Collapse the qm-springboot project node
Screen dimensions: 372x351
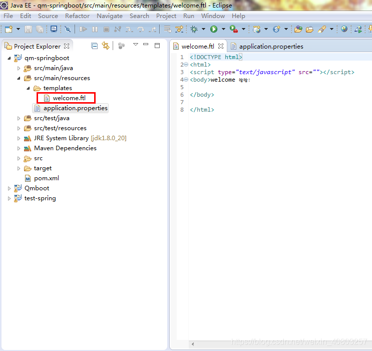point(9,58)
